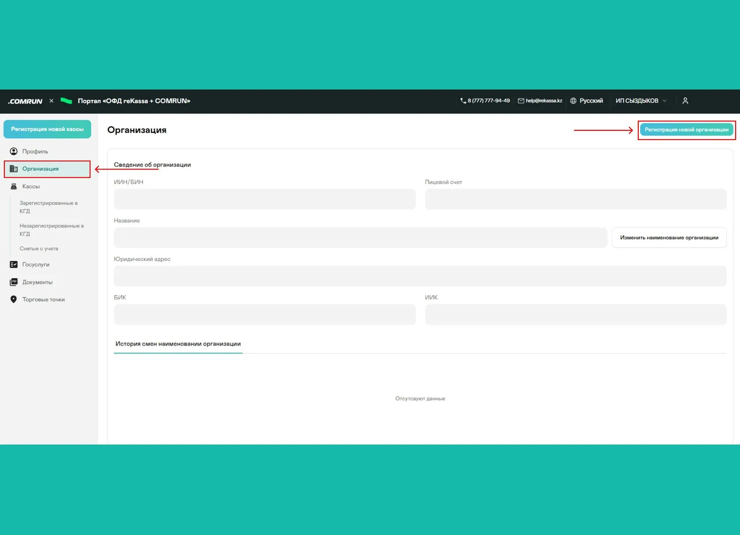Click the Отсутствуют данные message
Image resolution: width=740 pixels, height=535 pixels.
420,398
